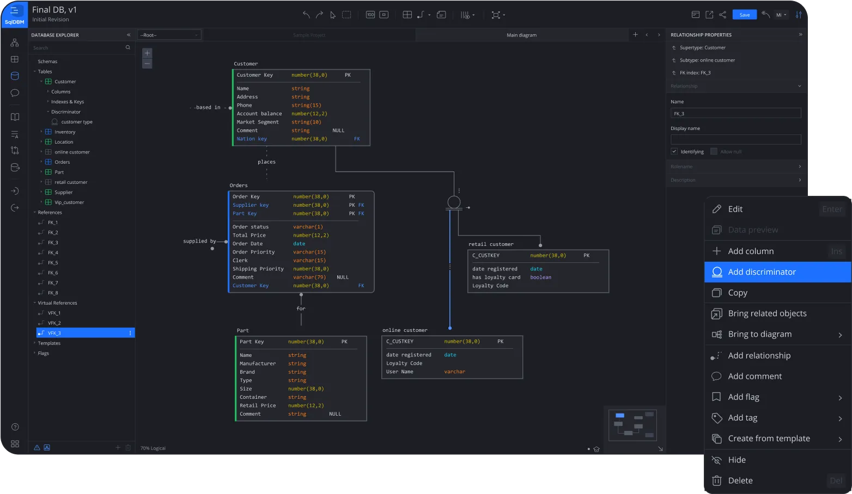Viewport: 852px width, 494px height.
Task: Expand the Orders table in explorer tree
Action: coord(41,162)
